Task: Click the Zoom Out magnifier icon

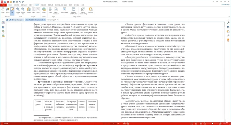Action: point(23,11)
